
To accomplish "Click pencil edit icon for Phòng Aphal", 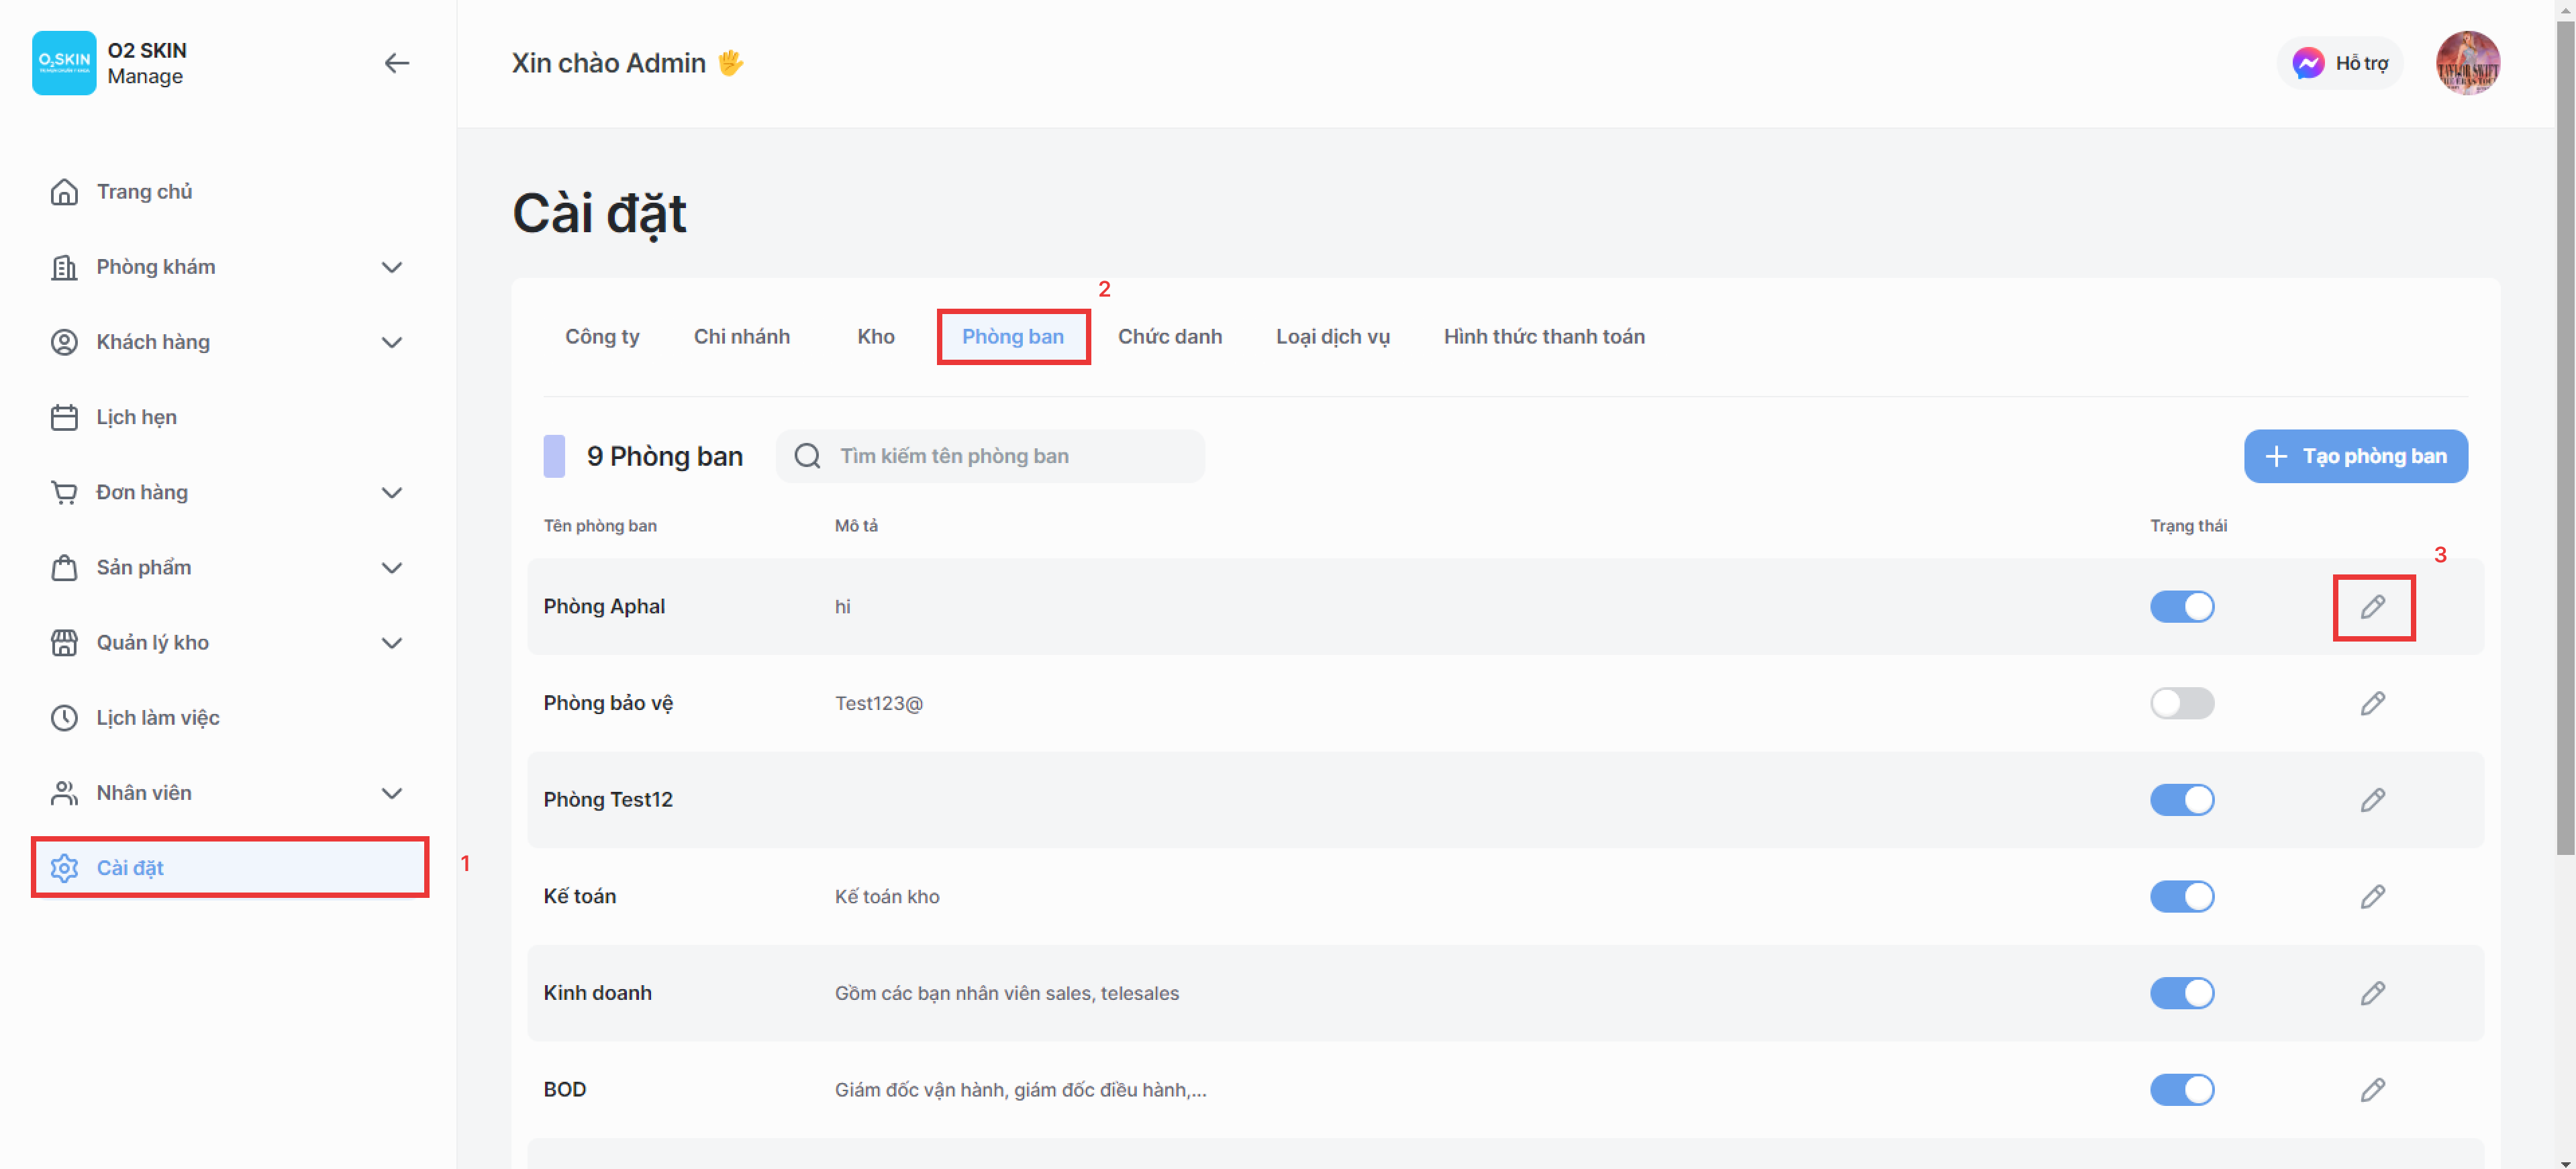I will [2372, 607].
